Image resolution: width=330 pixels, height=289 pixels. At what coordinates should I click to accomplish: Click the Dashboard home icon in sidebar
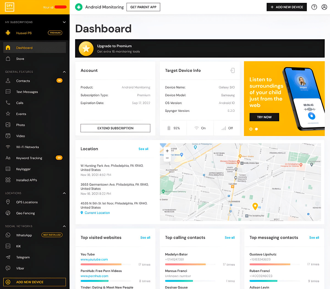click(x=8, y=48)
